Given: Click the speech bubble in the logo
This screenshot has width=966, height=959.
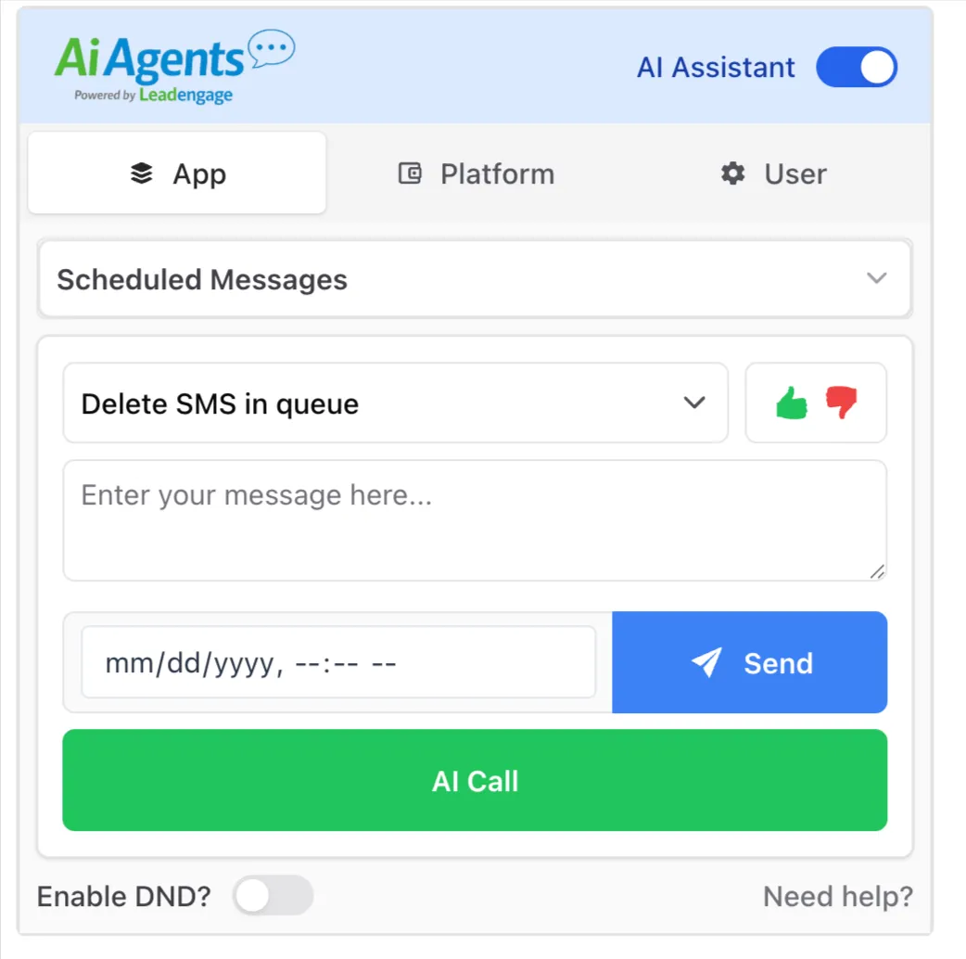Looking at the screenshot, I should (271, 48).
